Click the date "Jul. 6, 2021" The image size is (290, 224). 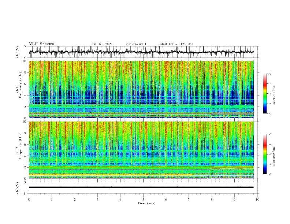point(102,44)
